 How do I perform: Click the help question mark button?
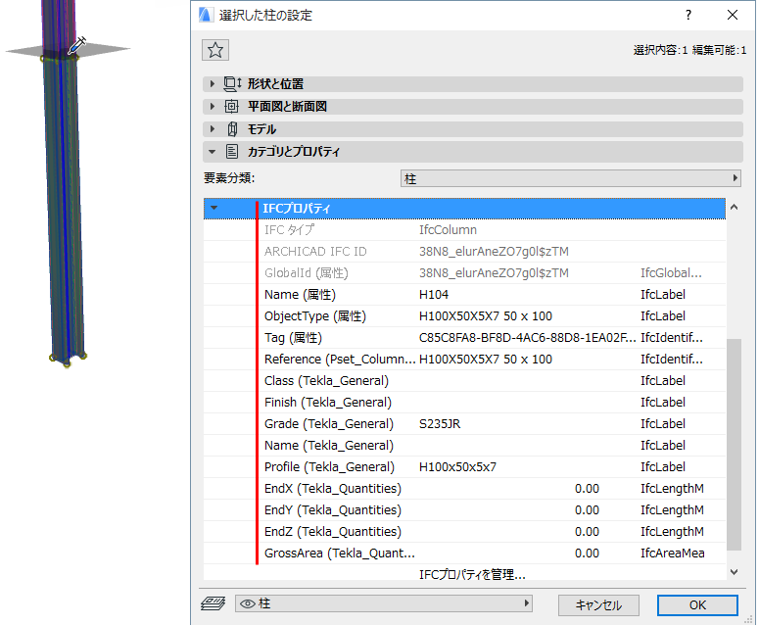click(688, 15)
